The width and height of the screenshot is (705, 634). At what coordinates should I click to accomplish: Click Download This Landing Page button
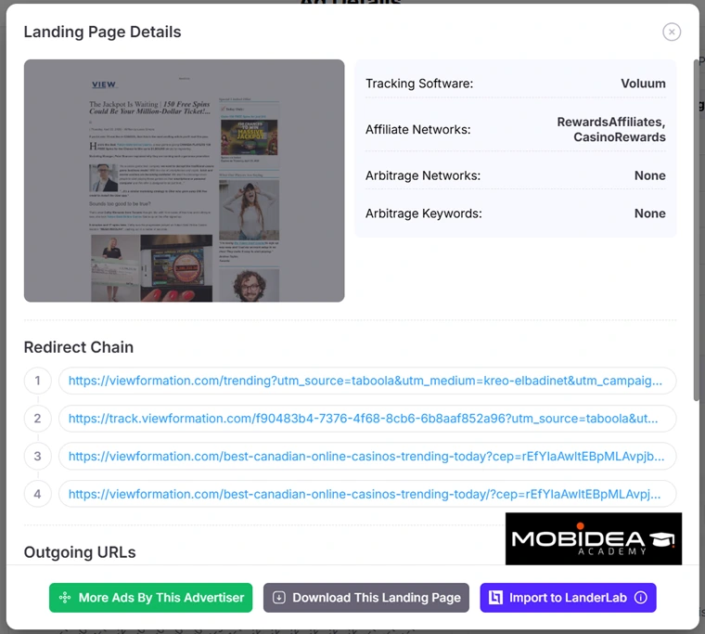pyautogui.click(x=366, y=598)
